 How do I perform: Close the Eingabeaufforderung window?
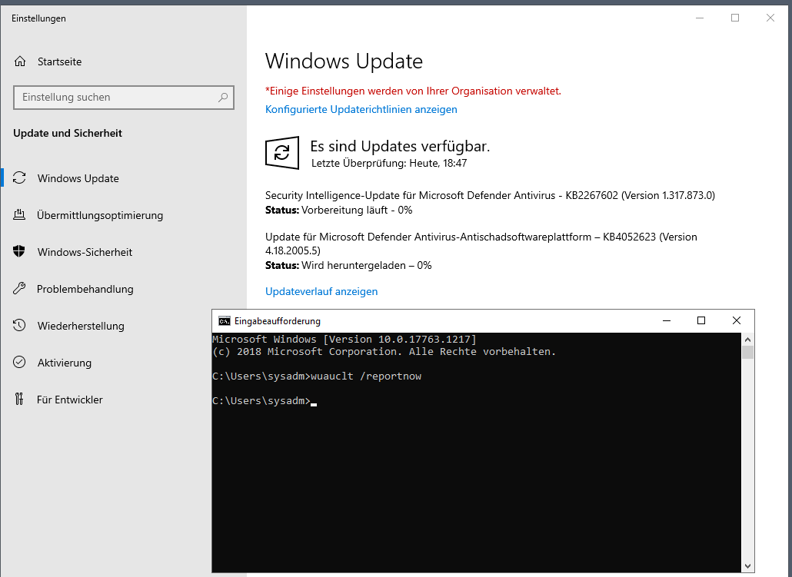(737, 320)
